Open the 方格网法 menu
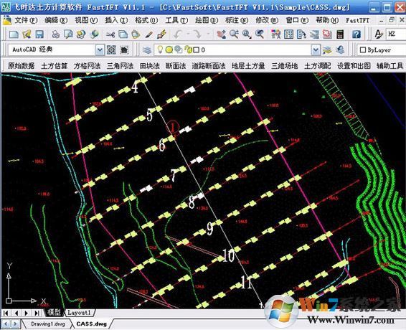 click(x=87, y=66)
